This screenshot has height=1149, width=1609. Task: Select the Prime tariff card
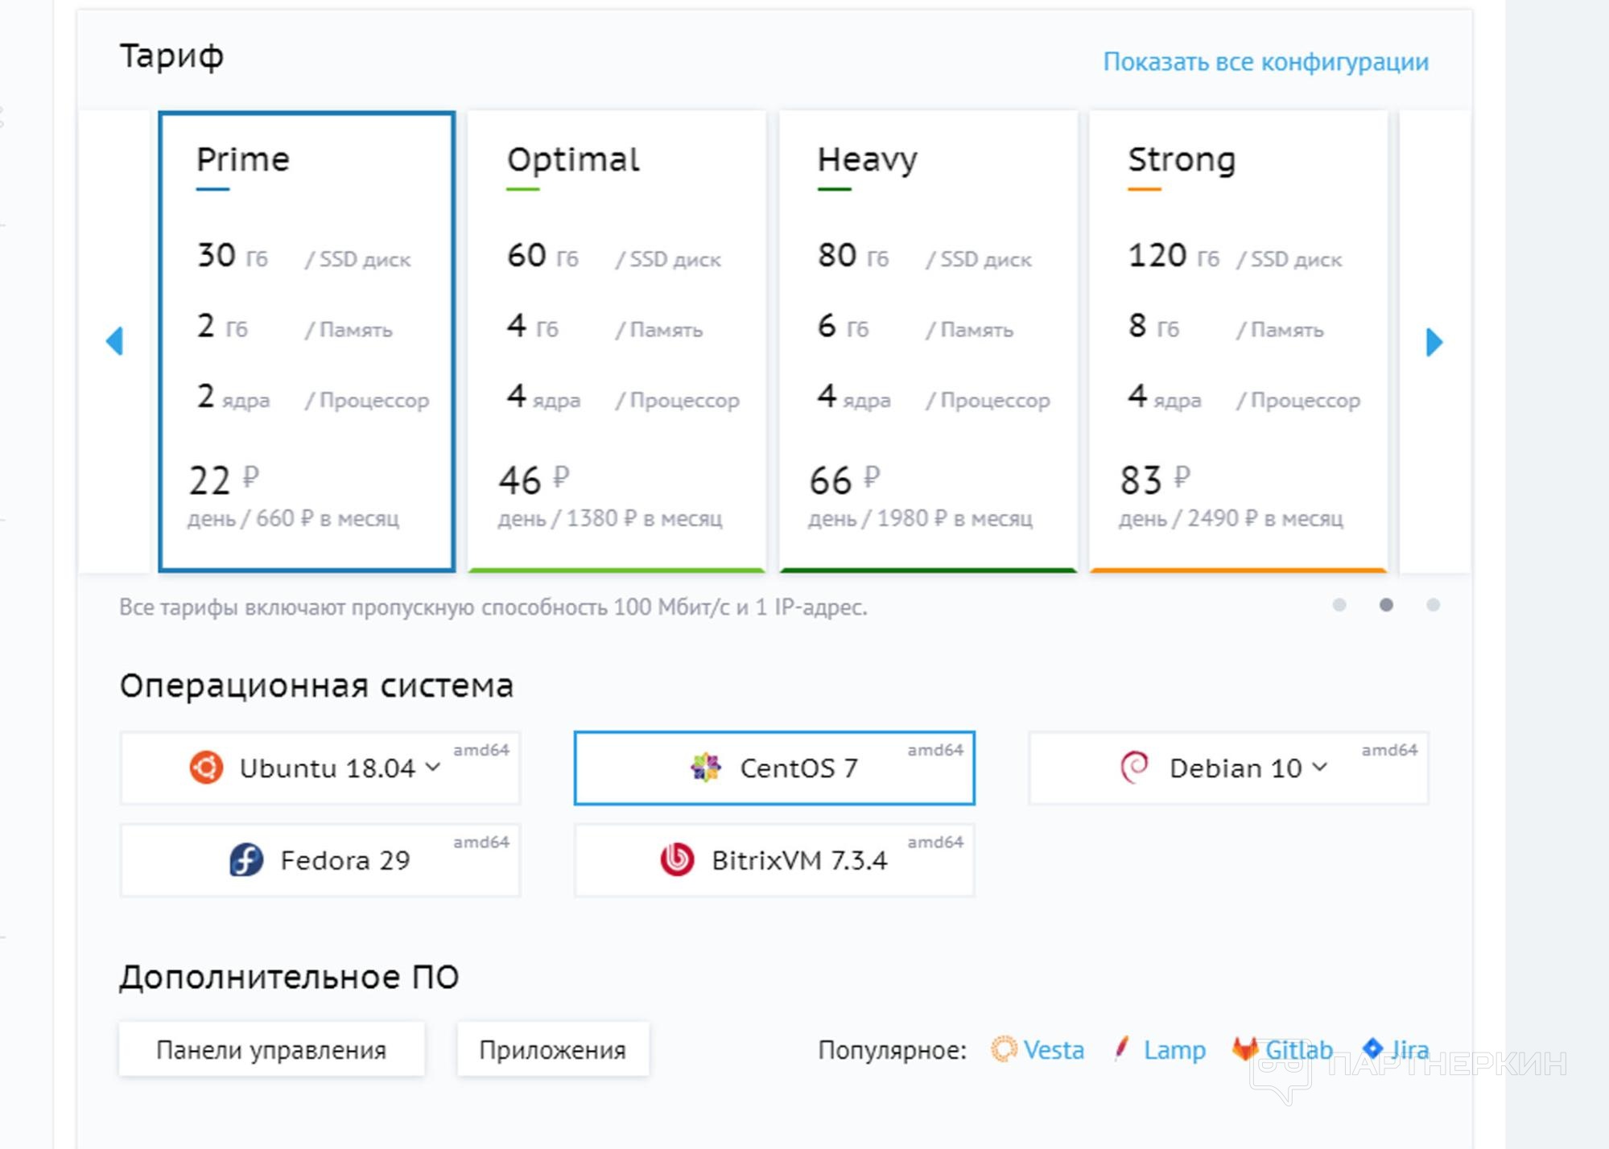(307, 342)
